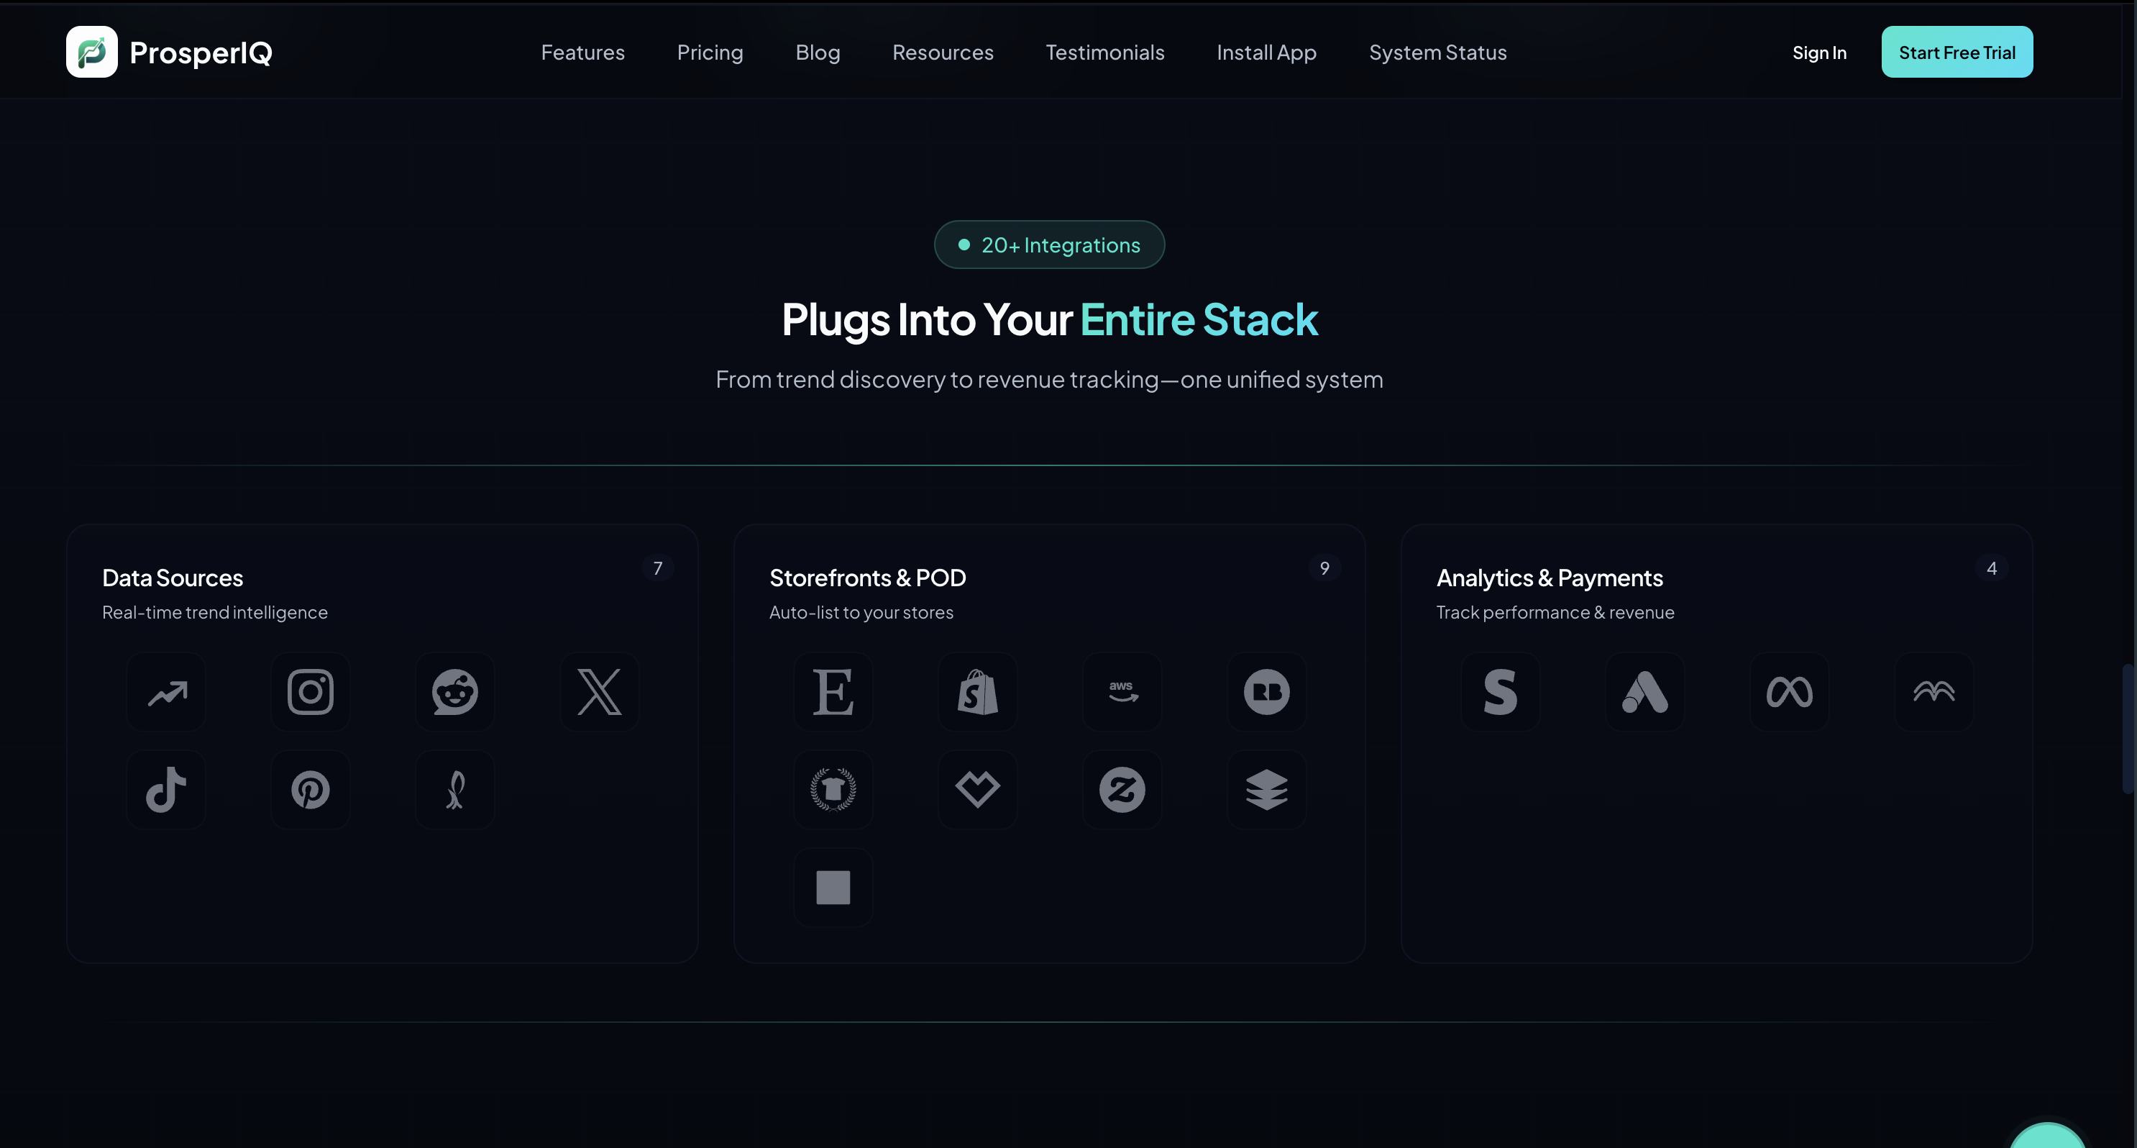Select the Pinterest icon
The width and height of the screenshot is (2137, 1148).
pos(310,789)
